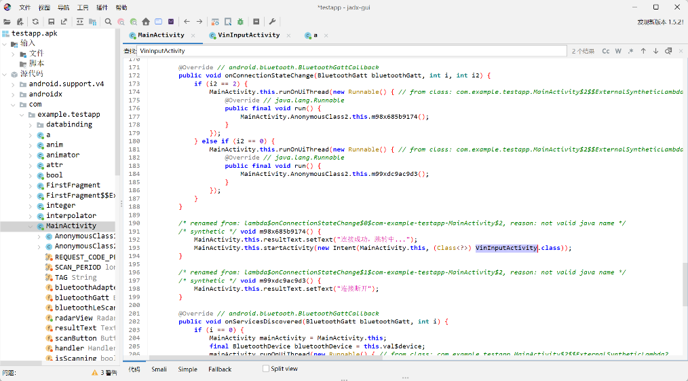The height and width of the screenshot is (381, 688).
Task: Open the 视图 menu
Action: (44, 7)
